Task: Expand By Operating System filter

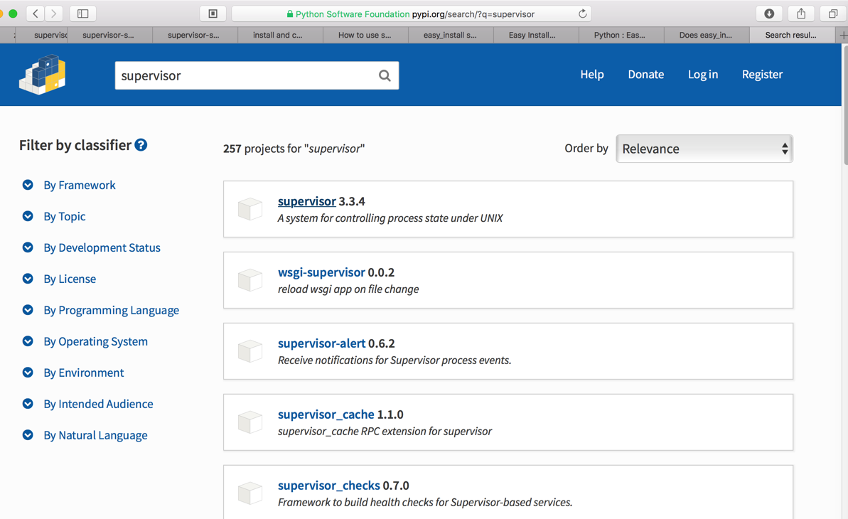Action: [85, 341]
